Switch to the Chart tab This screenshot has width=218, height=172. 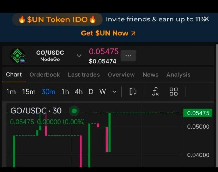[x=14, y=75]
